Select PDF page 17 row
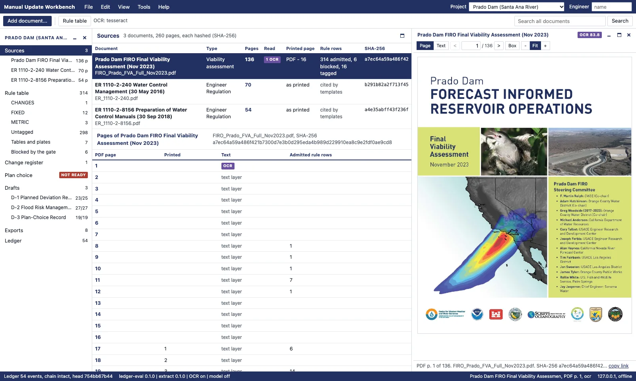This screenshot has height=381, width=636. [252, 349]
